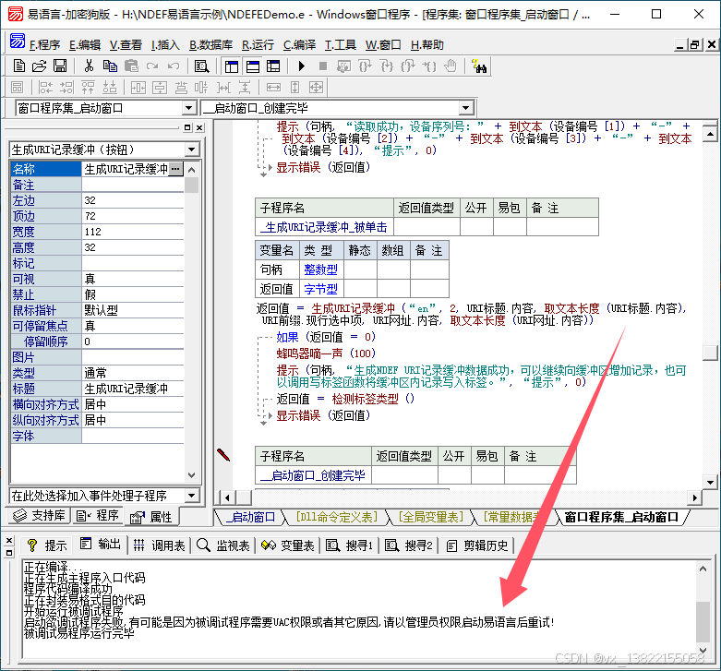Click the make same height icon
This screenshot has width=721, height=671.
pos(294,88)
